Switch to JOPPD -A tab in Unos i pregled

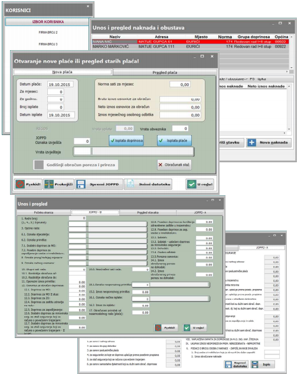point(200,212)
